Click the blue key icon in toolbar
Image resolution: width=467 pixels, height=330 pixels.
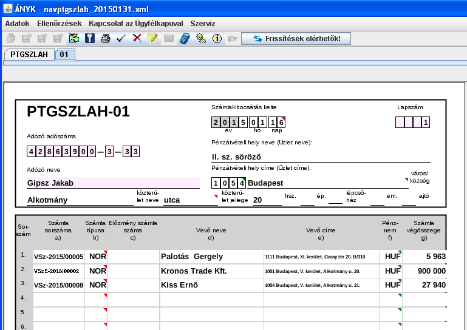coord(90,39)
